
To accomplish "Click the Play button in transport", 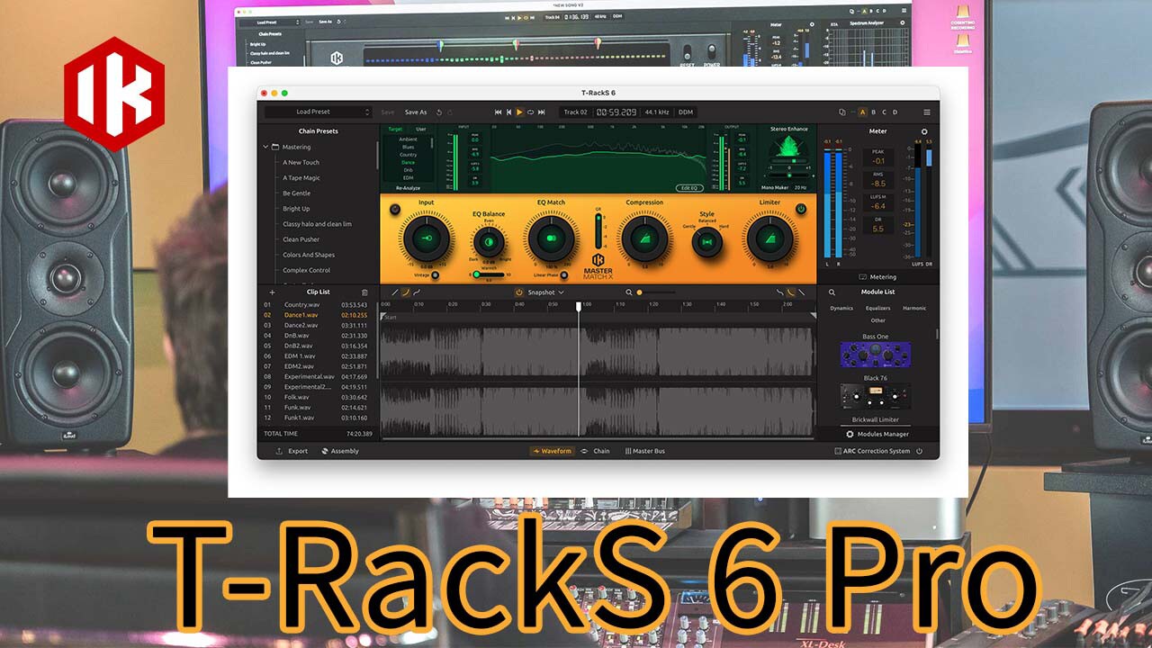I will [519, 112].
